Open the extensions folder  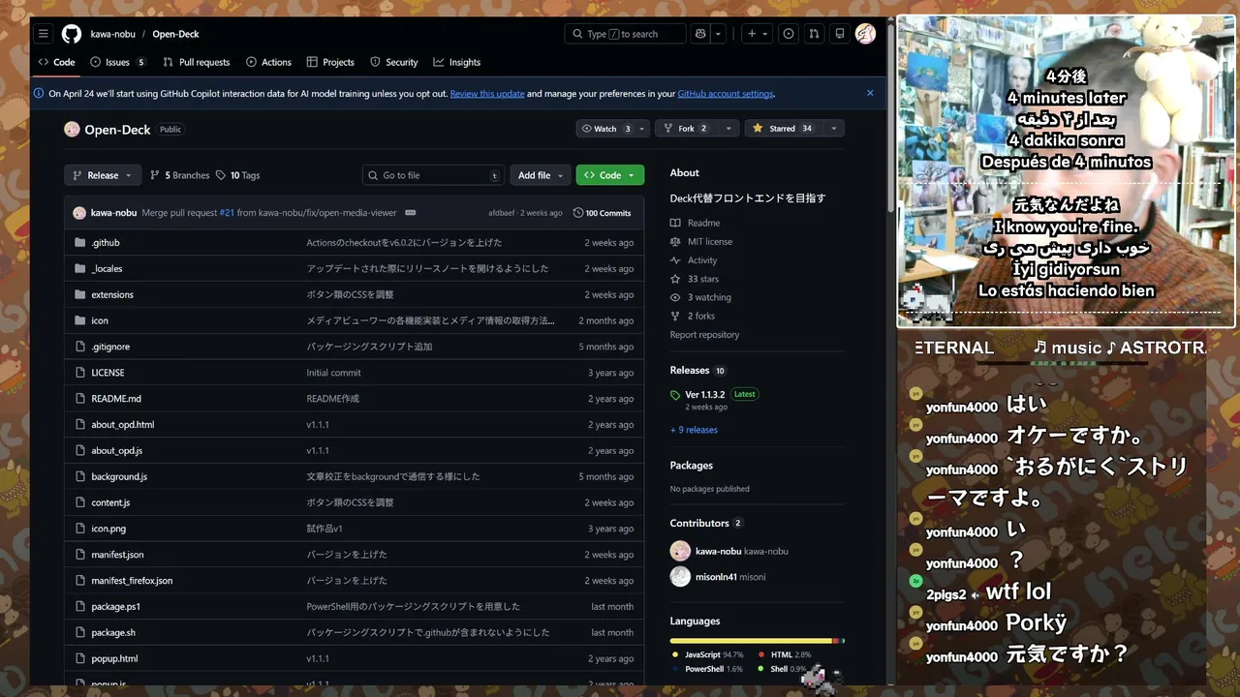click(x=112, y=294)
